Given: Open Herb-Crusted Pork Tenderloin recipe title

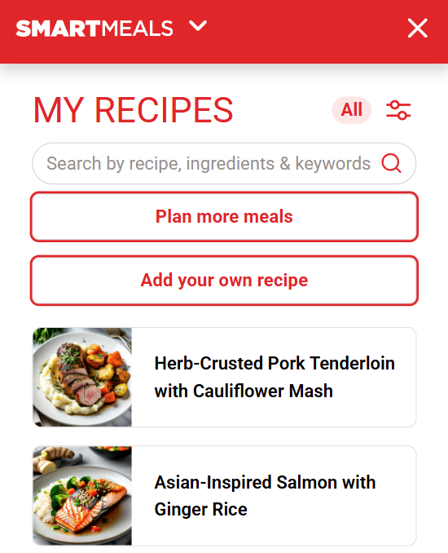Looking at the screenshot, I should point(275,377).
